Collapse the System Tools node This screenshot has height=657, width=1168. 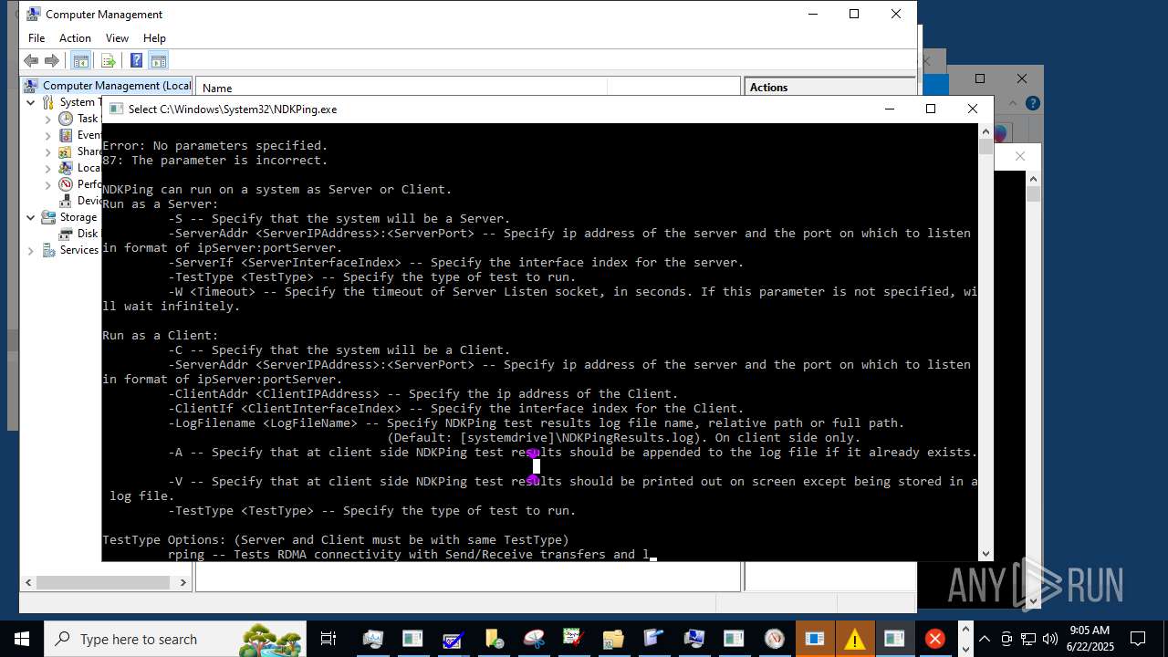tap(31, 102)
